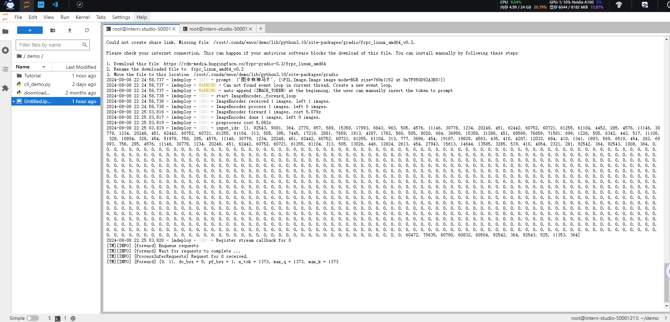The image size is (670, 322).
Task: Sort files by Last Modified column
Action: [x=76, y=67]
